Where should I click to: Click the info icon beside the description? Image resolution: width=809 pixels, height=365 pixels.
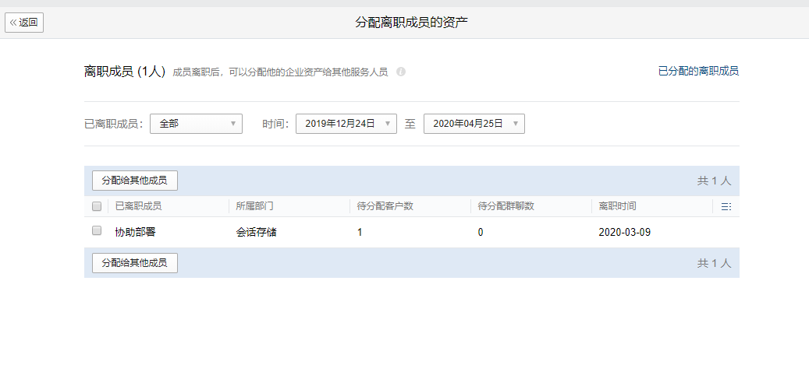pyautogui.click(x=401, y=72)
